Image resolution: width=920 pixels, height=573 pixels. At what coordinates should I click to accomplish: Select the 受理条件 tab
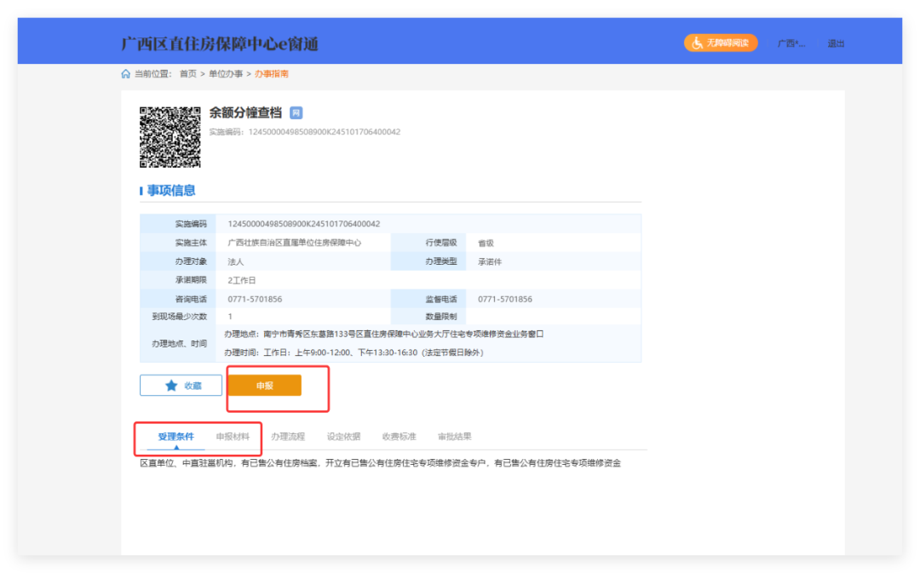pyautogui.click(x=175, y=437)
